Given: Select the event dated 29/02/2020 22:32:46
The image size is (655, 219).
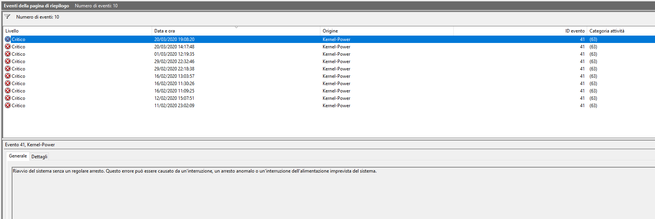Looking at the screenshot, I should click(329, 61).
